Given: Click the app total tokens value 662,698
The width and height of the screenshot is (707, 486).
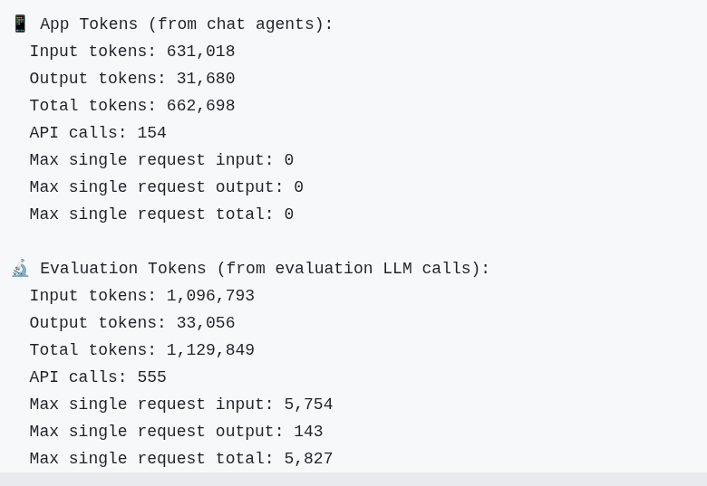Looking at the screenshot, I should coord(200,106).
